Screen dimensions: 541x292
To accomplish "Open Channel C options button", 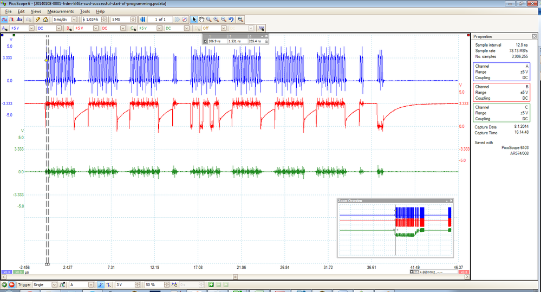I will point(133,28).
